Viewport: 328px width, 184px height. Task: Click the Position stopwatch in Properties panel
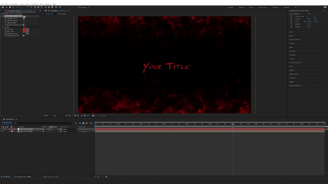pyautogui.click(x=291, y=19)
